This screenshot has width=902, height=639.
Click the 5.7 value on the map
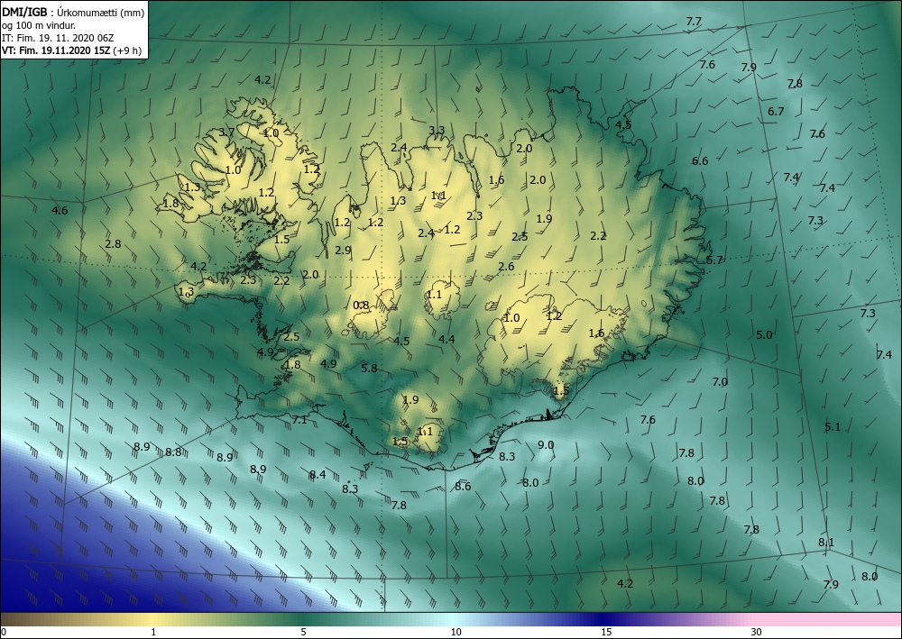click(x=714, y=260)
